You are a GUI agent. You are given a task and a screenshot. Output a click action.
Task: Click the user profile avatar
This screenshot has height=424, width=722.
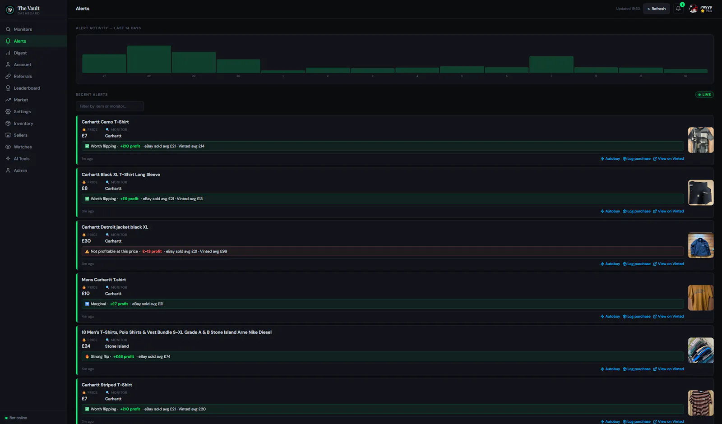coord(693,9)
